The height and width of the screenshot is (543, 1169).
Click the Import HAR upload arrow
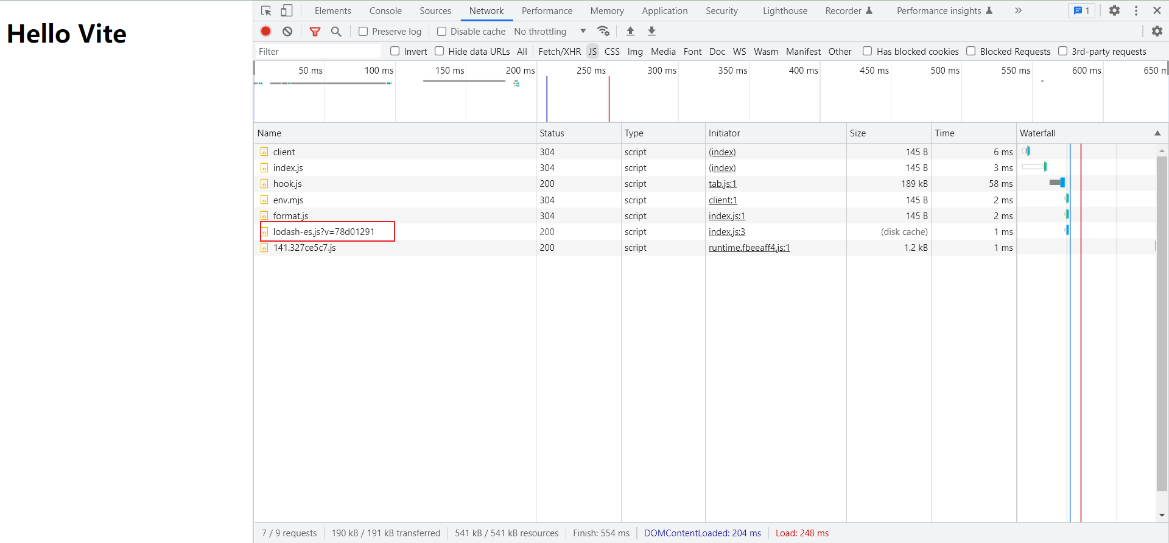(x=631, y=31)
